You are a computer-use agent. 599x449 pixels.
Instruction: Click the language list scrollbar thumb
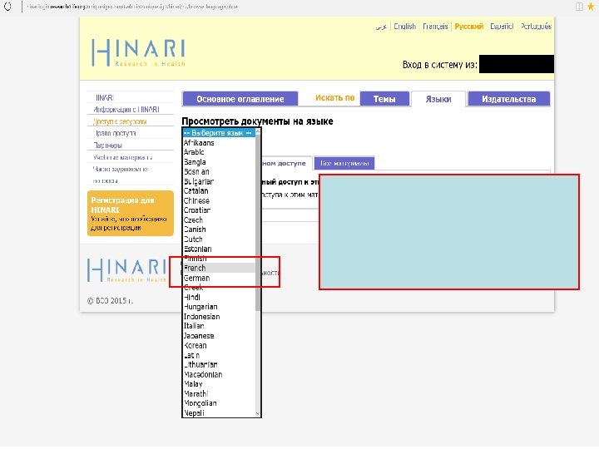tap(258, 223)
